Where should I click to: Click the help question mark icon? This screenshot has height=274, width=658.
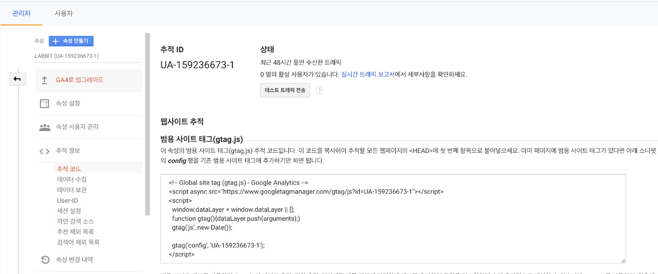point(319,90)
